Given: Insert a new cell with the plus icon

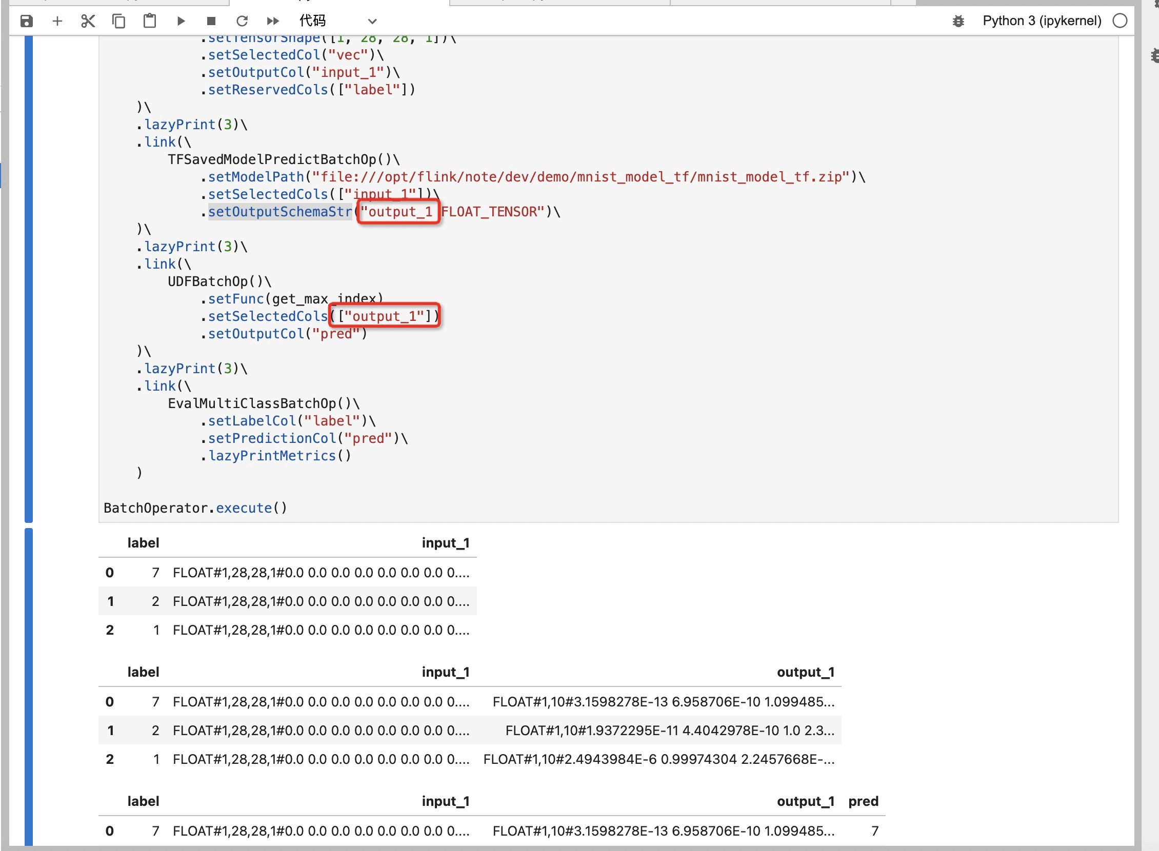Looking at the screenshot, I should 57,21.
